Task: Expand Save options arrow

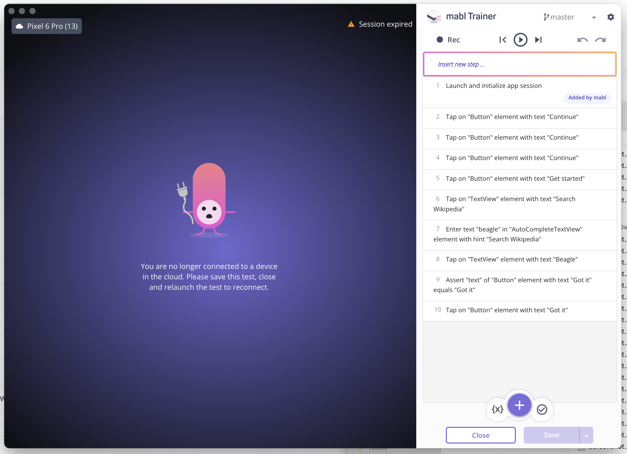Action: tap(586, 435)
